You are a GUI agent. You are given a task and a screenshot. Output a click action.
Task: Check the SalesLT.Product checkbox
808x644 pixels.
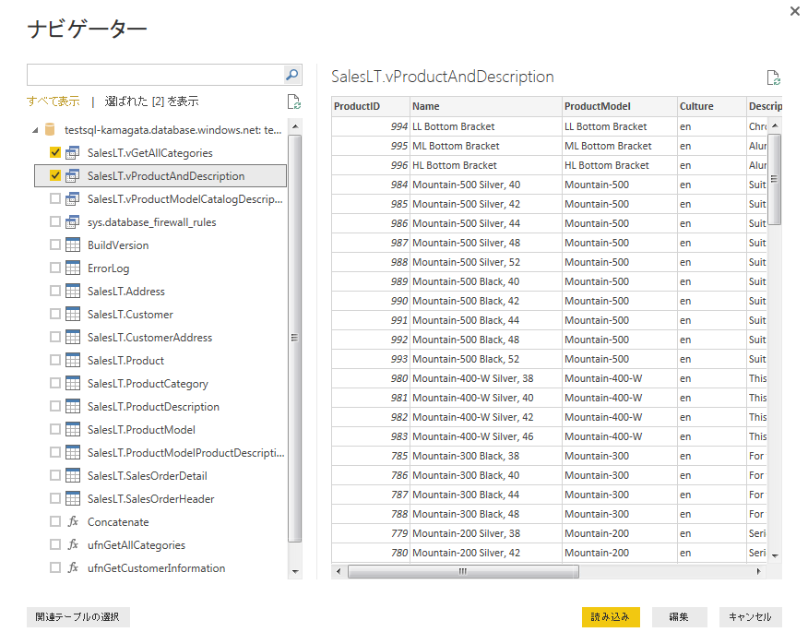point(55,361)
